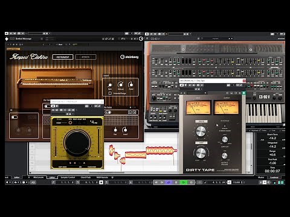Click the True Peak value -1.00
Viewport: 290px width, 217px height.
(x=272, y=163)
